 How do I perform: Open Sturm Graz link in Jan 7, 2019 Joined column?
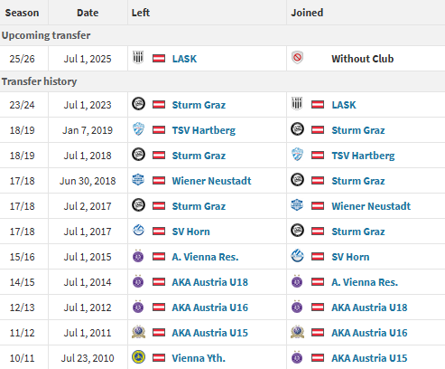[x=358, y=130]
